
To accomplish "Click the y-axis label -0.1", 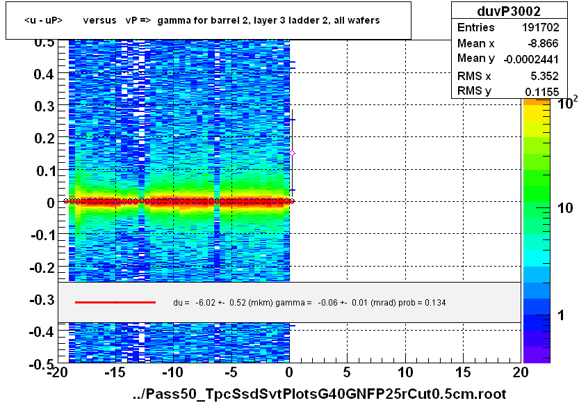I will 43,235.
